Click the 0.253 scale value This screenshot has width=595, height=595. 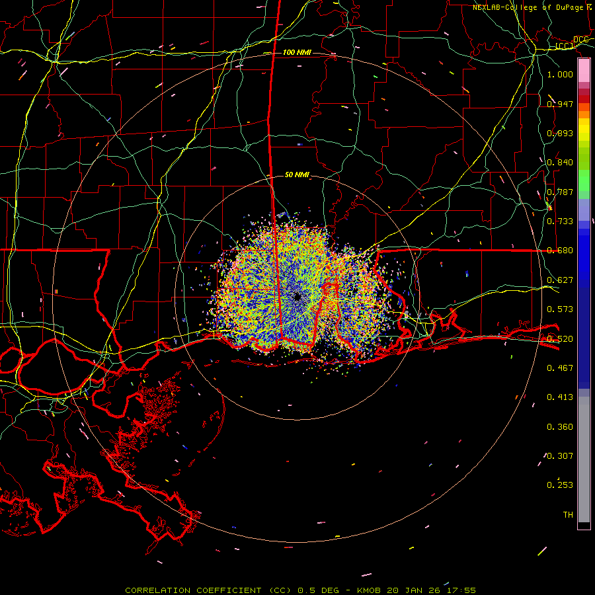tap(560, 485)
